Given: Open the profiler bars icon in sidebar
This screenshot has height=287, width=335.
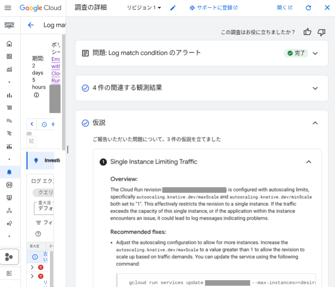Looking at the screenshot, I should (x=9, y=146).
